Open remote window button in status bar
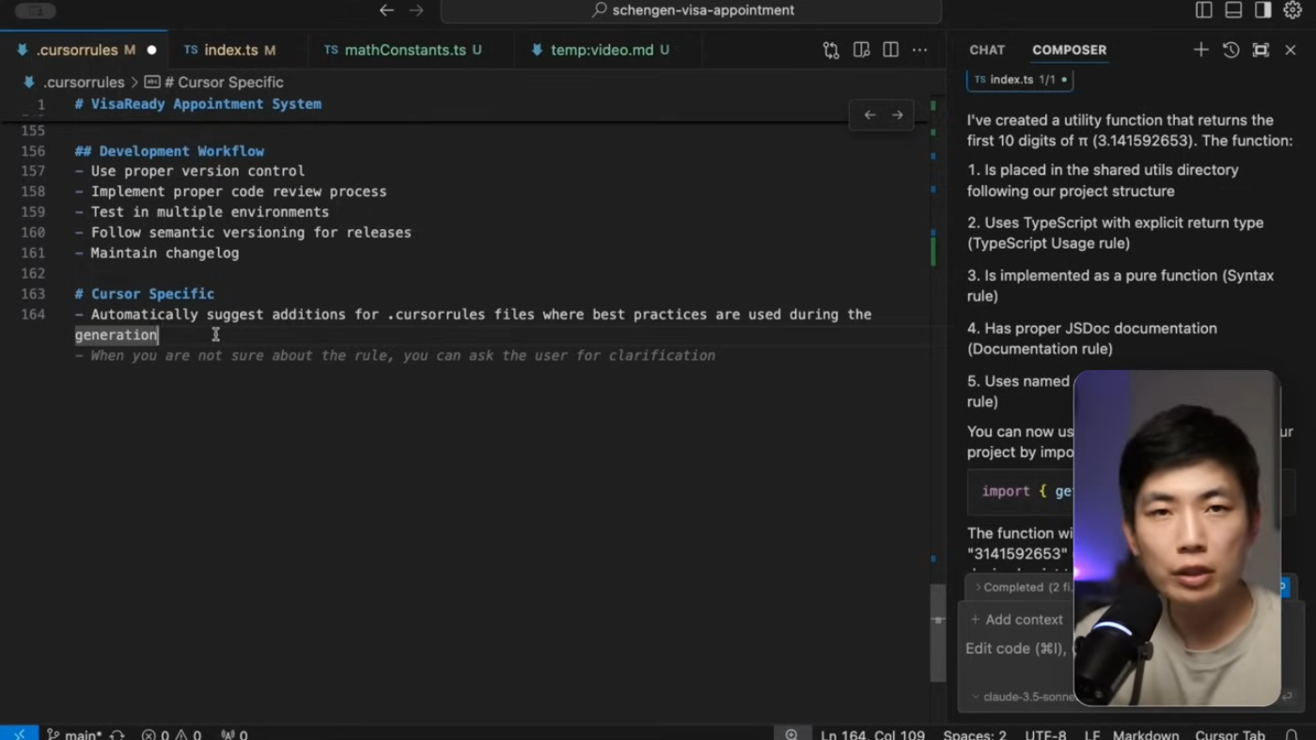 pos(19,733)
